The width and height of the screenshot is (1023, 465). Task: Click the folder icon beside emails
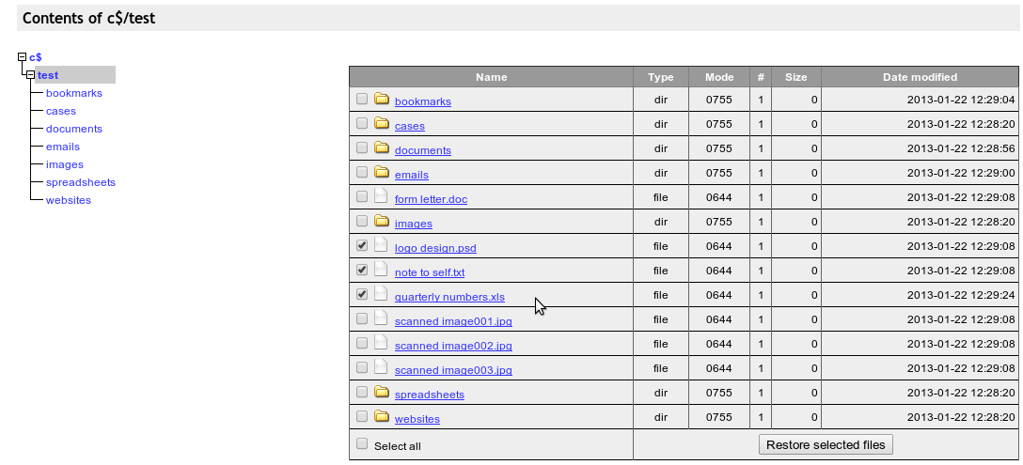click(x=382, y=173)
